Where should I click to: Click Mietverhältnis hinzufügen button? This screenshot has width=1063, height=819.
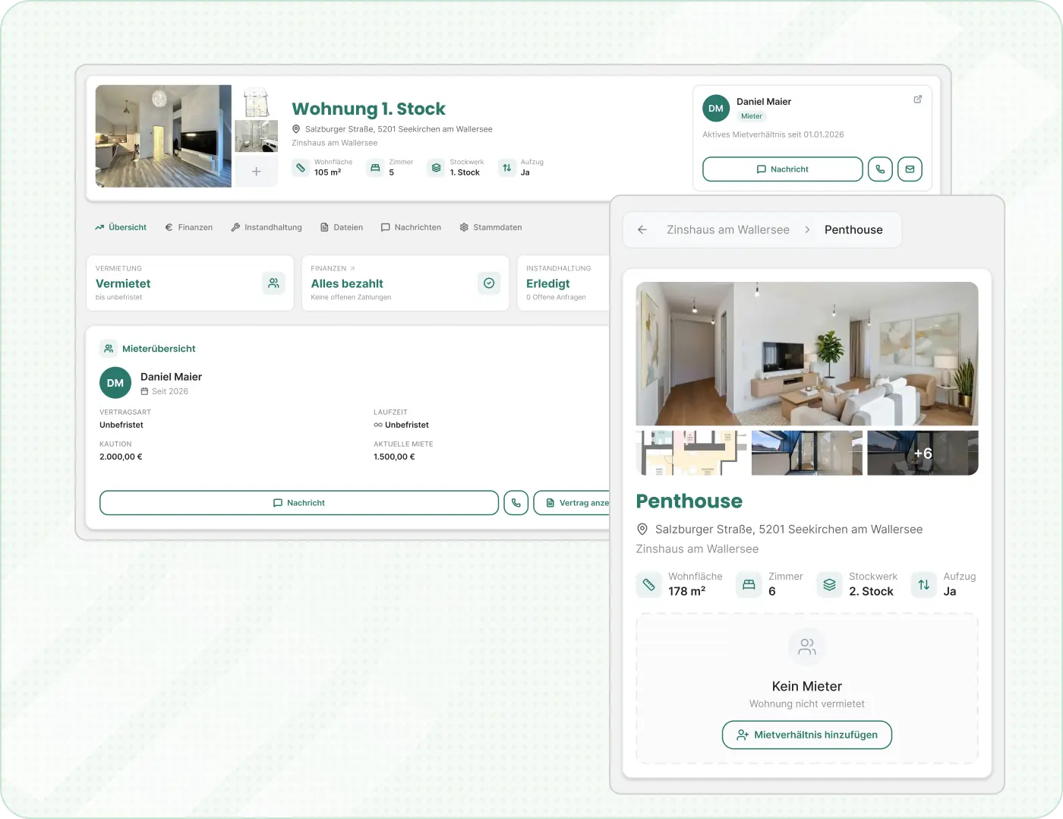pos(806,735)
